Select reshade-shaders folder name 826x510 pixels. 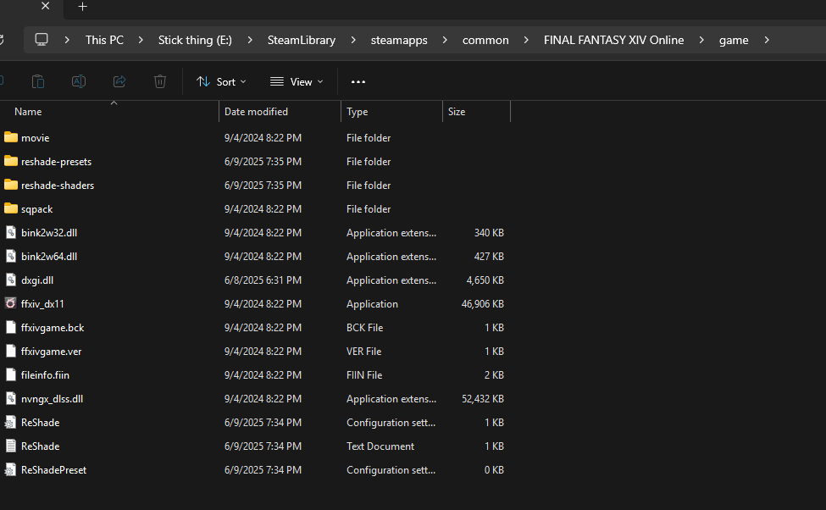[x=58, y=186]
